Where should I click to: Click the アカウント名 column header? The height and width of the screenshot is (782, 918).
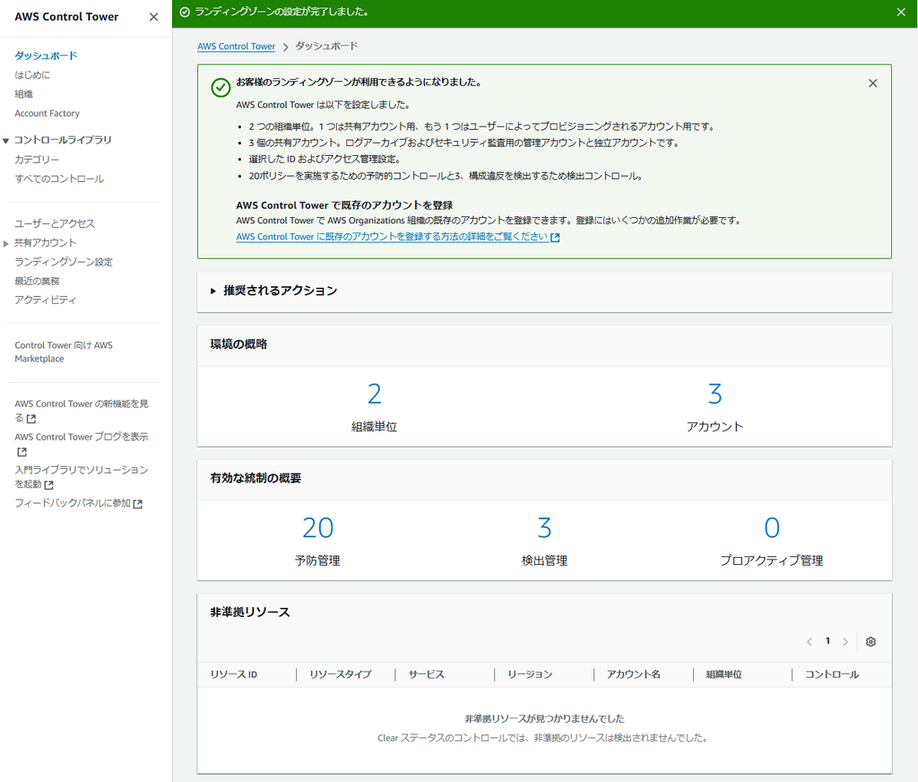634,674
